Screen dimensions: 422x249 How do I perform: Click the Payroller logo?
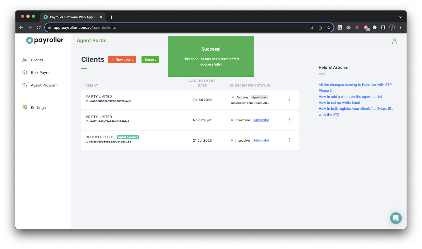tap(45, 40)
